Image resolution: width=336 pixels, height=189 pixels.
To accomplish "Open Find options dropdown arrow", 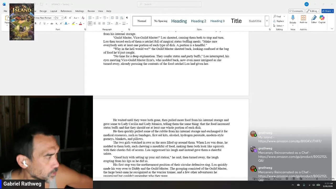I will [284, 17].
